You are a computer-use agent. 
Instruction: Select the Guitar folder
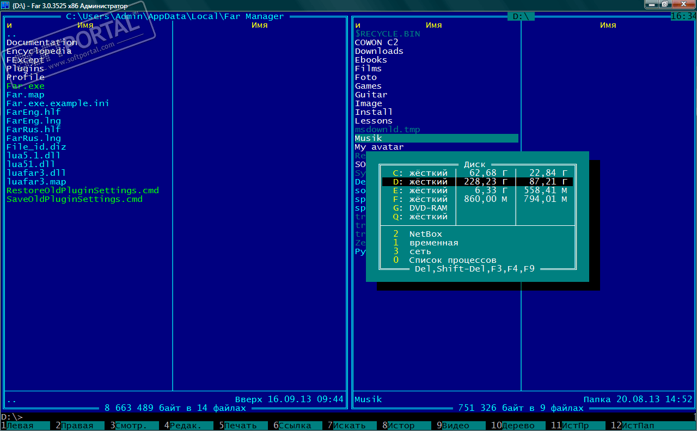pyautogui.click(x=371, y=95)
